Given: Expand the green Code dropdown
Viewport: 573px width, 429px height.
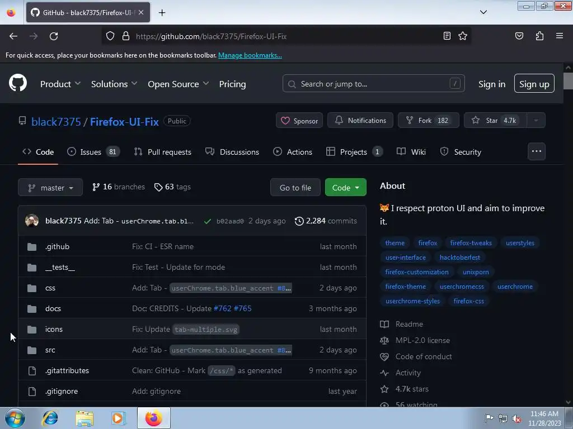Looking at the screenshot, I should 345,188.
